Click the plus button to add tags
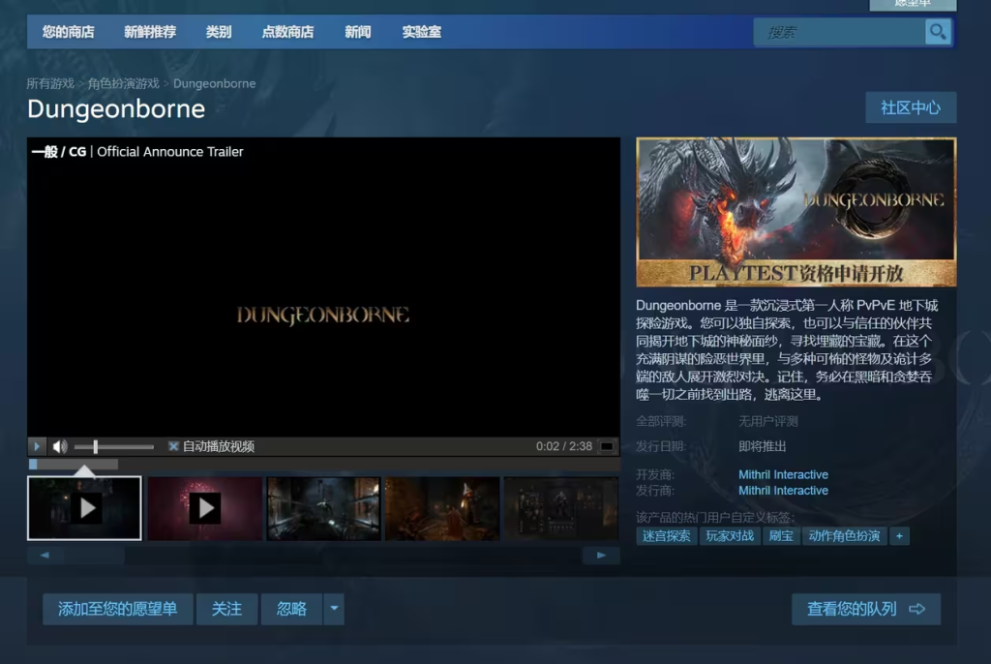The width and height of the screenshot is (991, 664). [899, 536]
